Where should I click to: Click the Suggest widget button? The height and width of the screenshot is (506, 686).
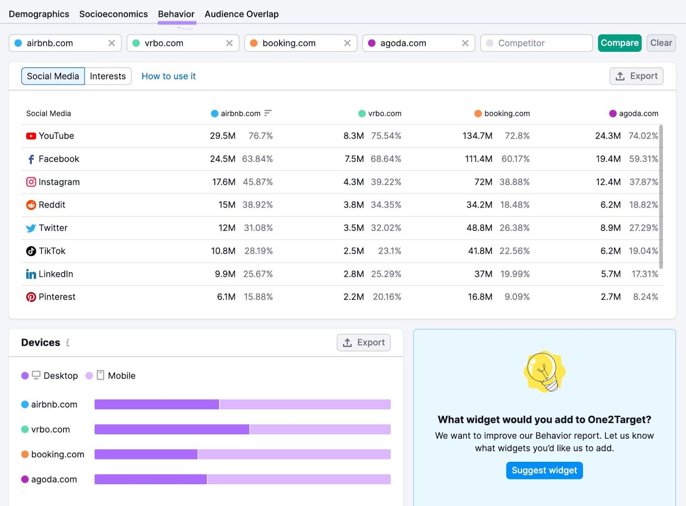coord(544,470)
